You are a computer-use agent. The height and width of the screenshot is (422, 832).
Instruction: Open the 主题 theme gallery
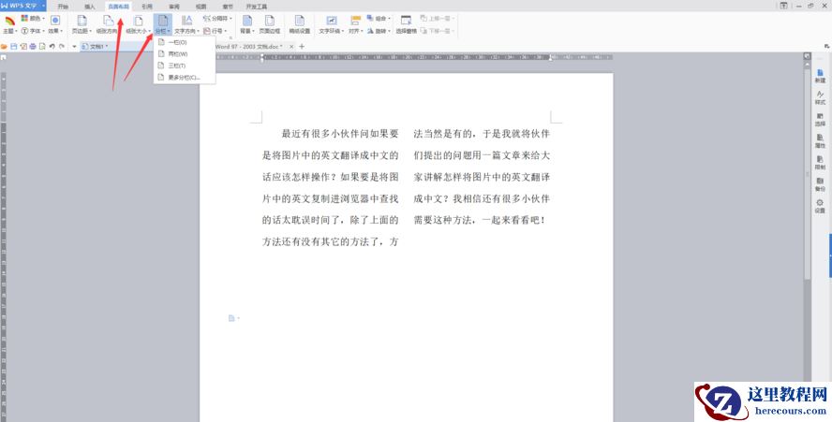(9, 24)
